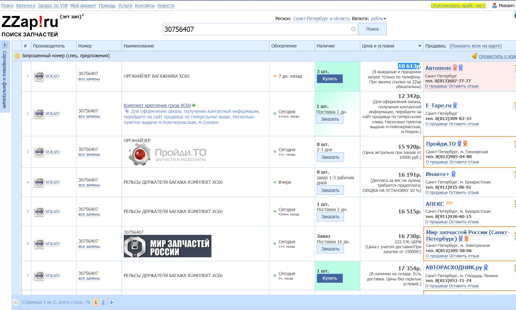The width and height of the screenshot is (516, 310).
Task: Clear the search field with the X icon
Action: coord(353,29)
